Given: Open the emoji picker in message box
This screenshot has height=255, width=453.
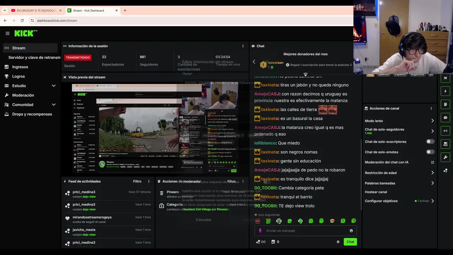Looking at the screenshot, I should [351, 231].
